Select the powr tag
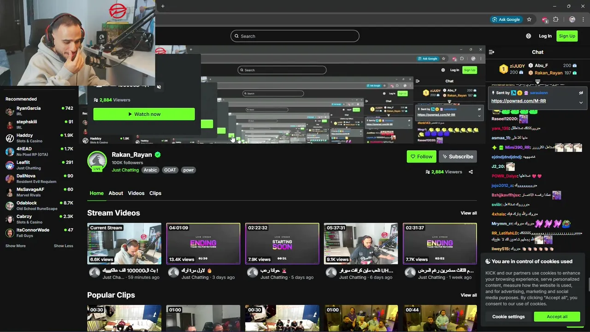Viewport: 590px width, 332px height. coord(189,170)
